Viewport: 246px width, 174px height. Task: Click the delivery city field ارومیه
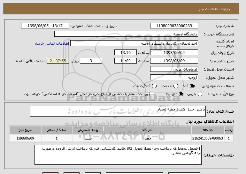pos(174,78)
